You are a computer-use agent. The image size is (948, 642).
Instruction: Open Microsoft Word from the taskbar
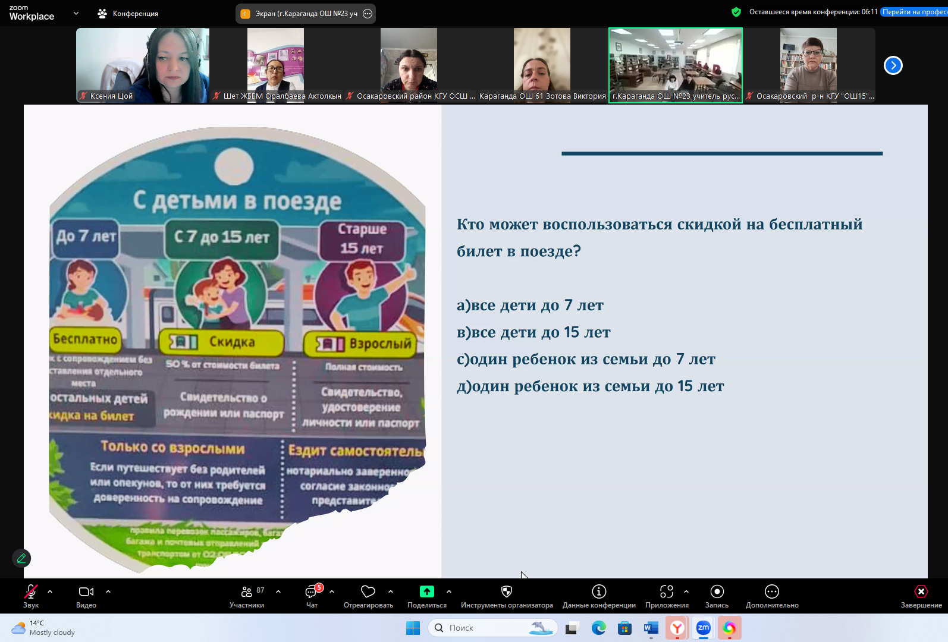651,628
